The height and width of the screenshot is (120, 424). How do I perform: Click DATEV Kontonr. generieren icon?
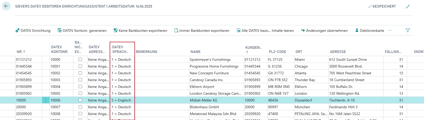[x=60, y=31]
